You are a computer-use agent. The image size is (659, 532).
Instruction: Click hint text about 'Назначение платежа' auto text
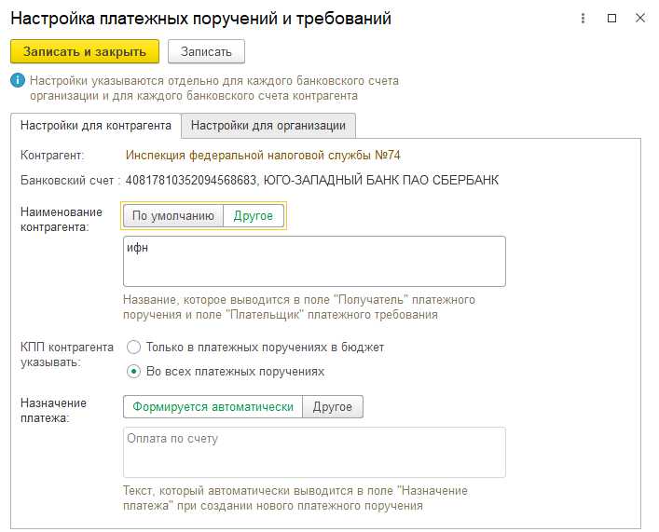[x=295, y=498]
